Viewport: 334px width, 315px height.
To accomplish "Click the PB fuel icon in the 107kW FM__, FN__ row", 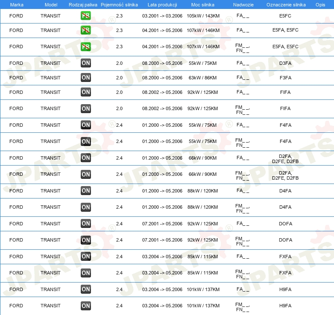I will 85,47.
